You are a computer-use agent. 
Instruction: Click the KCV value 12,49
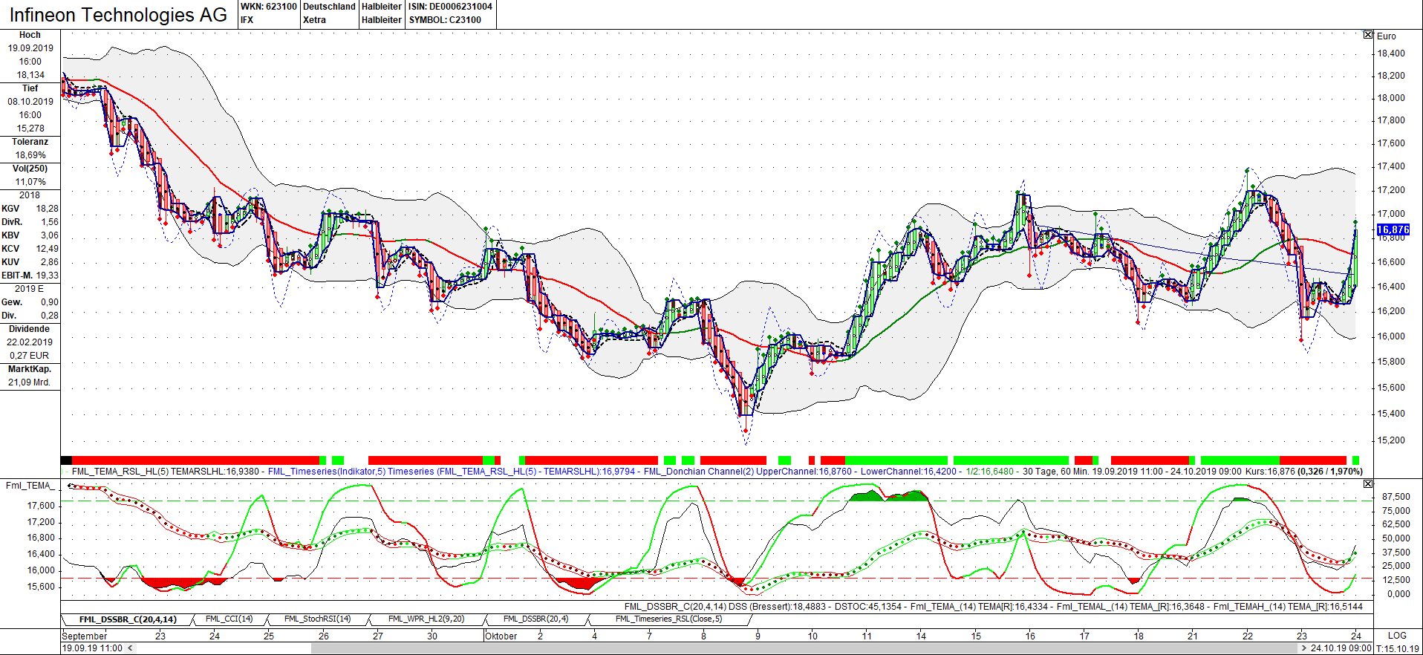47,249
